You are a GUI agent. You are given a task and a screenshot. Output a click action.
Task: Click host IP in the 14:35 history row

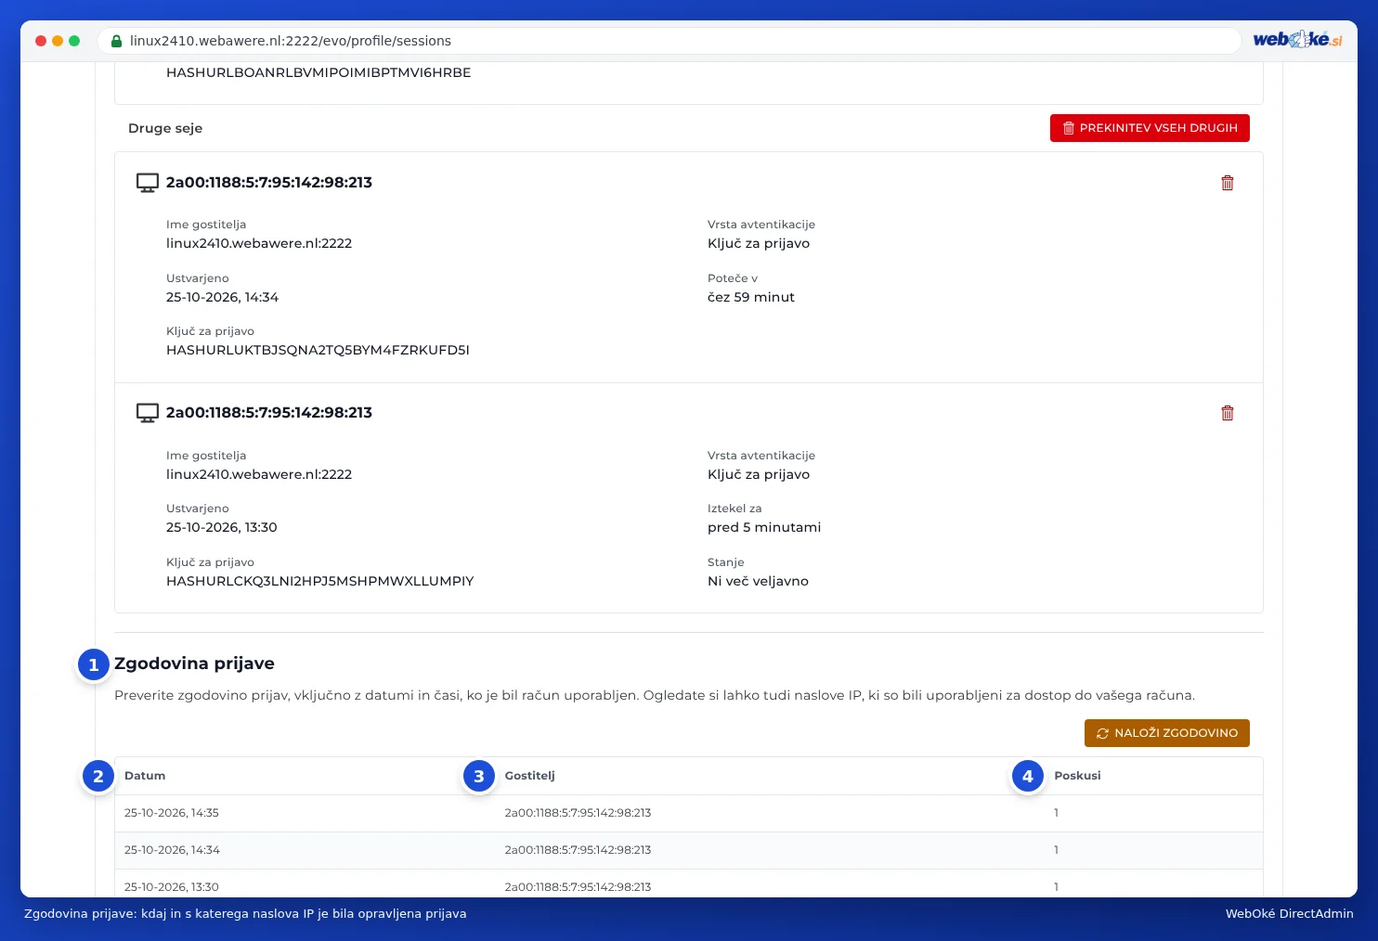(x=578, y=813)
